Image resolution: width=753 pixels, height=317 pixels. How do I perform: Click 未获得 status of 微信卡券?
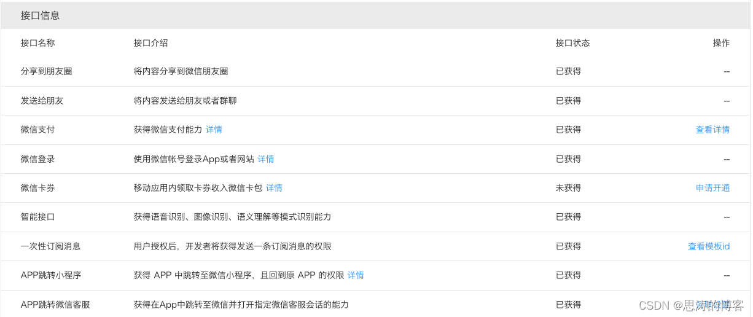568,188
